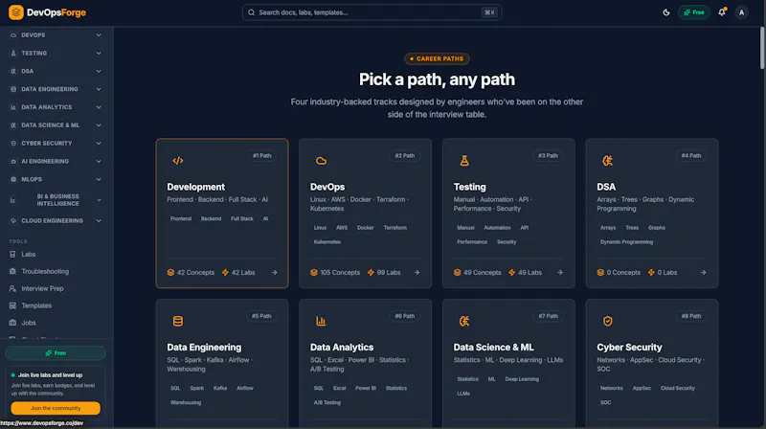Click the Free plan badge in header
The width and height of the screenshot is (766, 429).
(693, 12)
